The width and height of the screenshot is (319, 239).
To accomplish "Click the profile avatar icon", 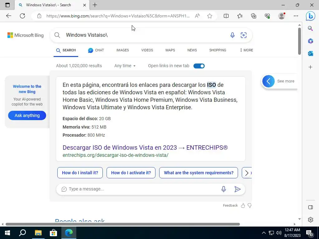I will (282, 16).
